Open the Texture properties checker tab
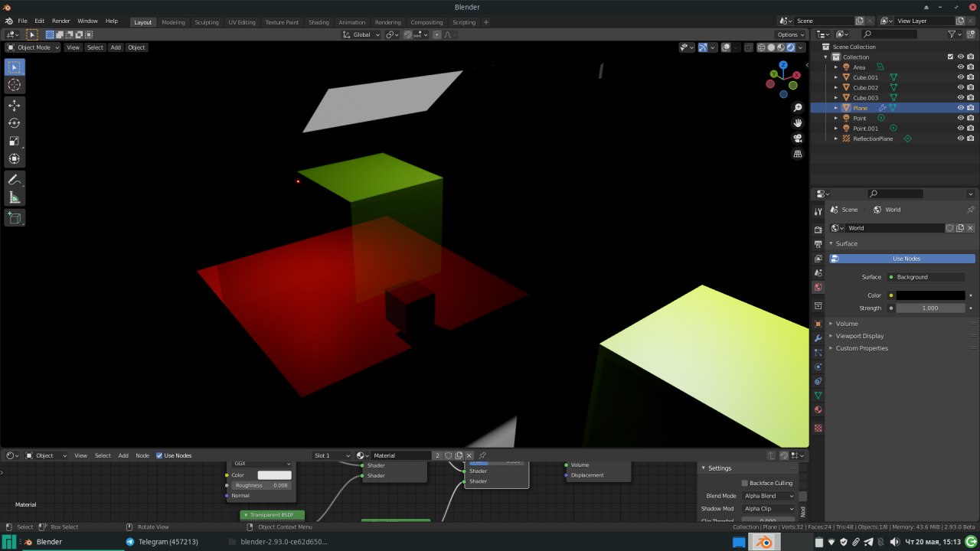The image size is (980, 551). tap(818, 428)
